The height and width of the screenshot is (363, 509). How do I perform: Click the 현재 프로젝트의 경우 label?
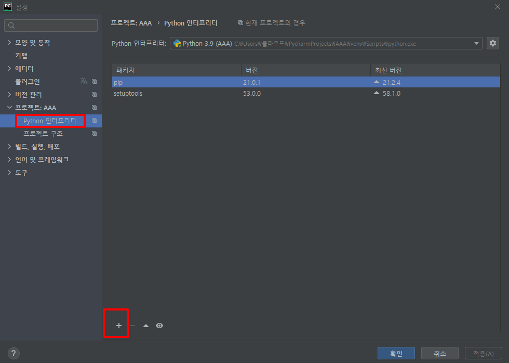pos(275,23)
